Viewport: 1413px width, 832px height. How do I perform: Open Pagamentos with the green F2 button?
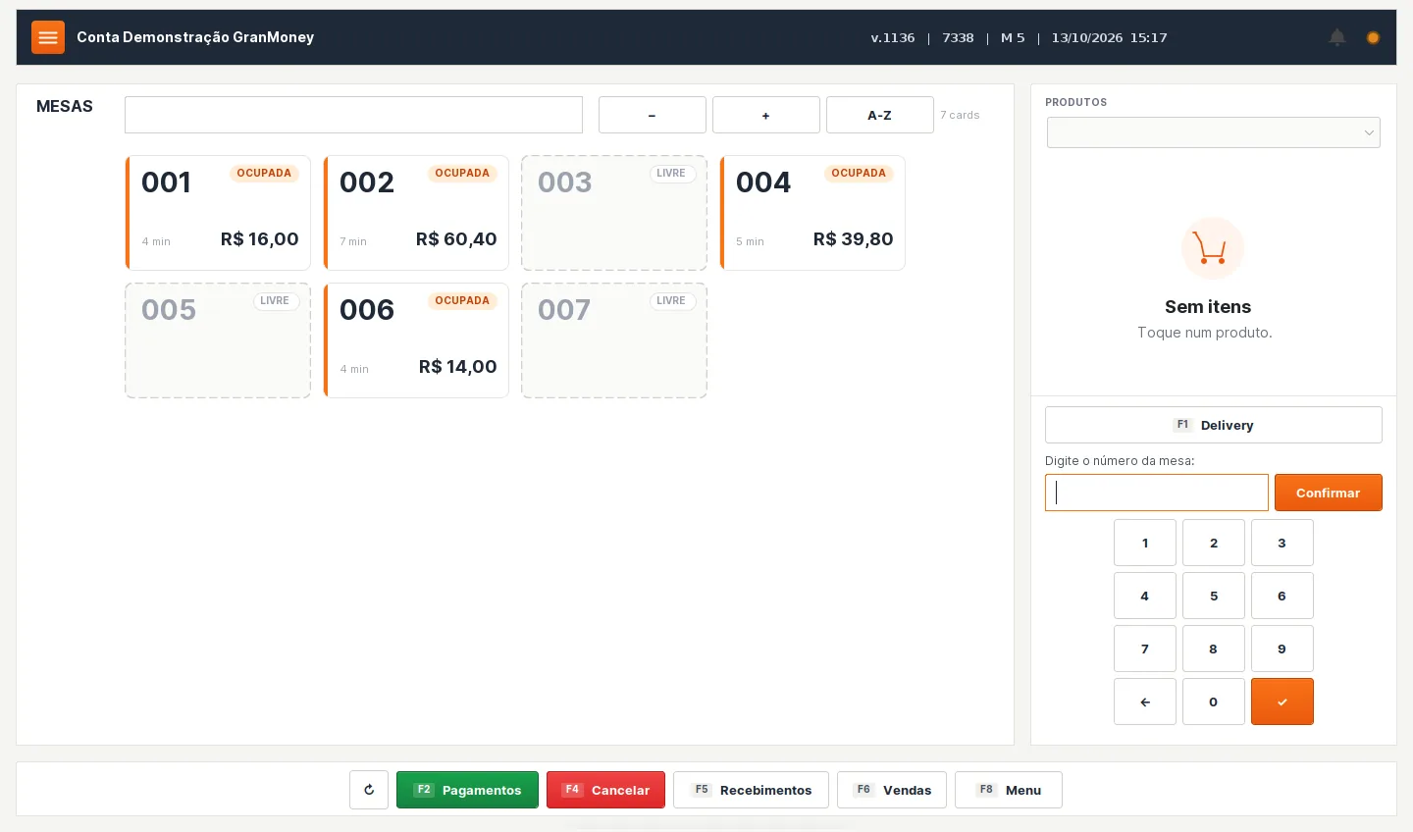coord(467,790)
